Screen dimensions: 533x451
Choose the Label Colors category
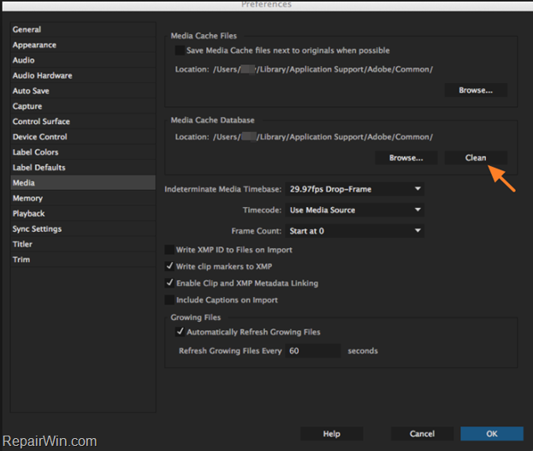83,152
